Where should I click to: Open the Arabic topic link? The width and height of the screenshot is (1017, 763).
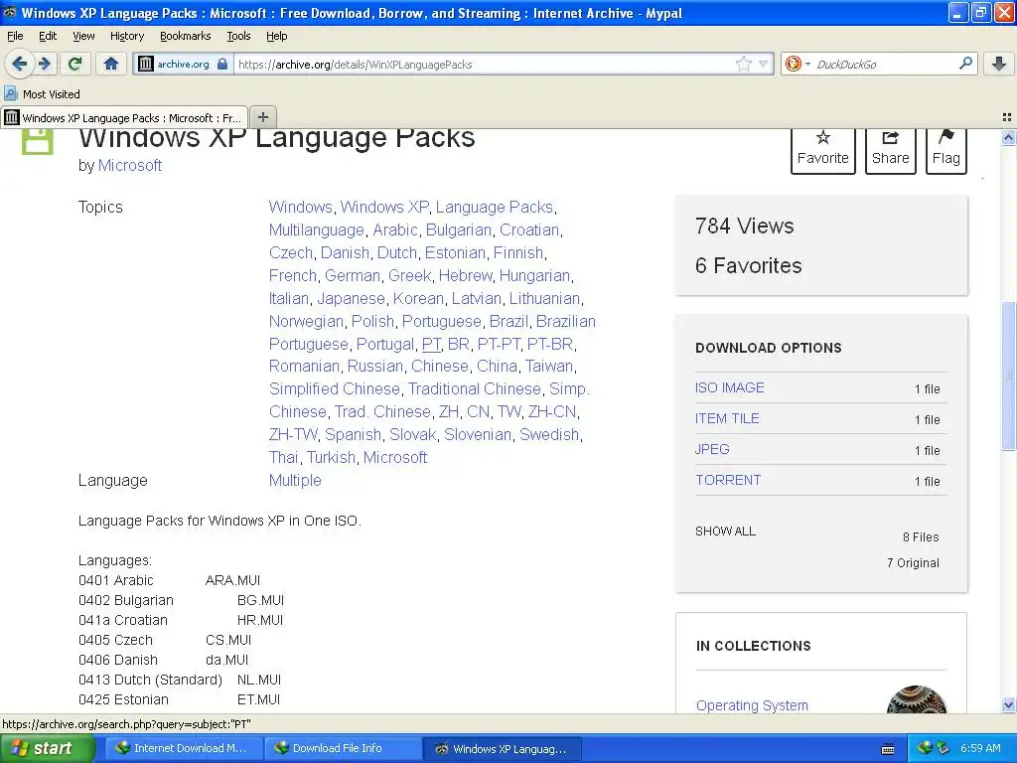coord(395,229)
